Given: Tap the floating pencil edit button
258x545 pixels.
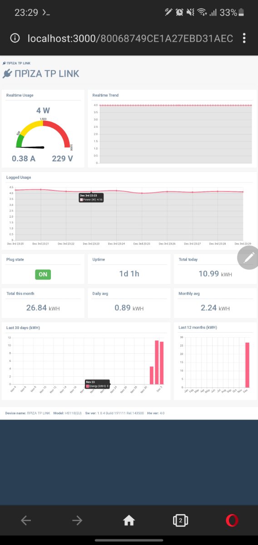Looking at the screenshot, I should point(248,258).
